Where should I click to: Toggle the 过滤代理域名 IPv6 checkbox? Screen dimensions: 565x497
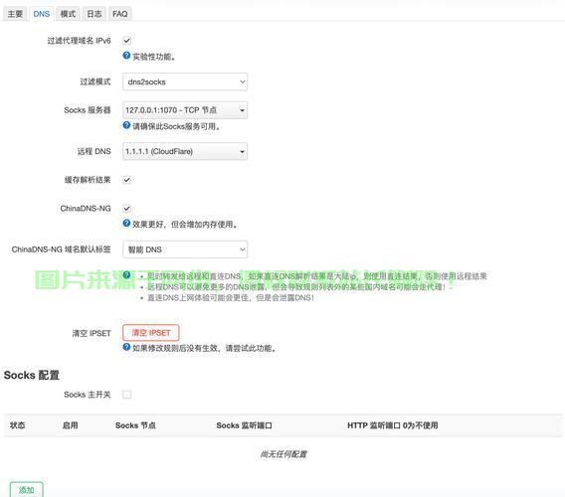127,41
